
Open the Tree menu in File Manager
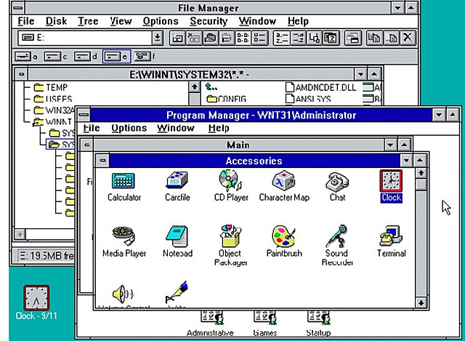coord(88,21)
